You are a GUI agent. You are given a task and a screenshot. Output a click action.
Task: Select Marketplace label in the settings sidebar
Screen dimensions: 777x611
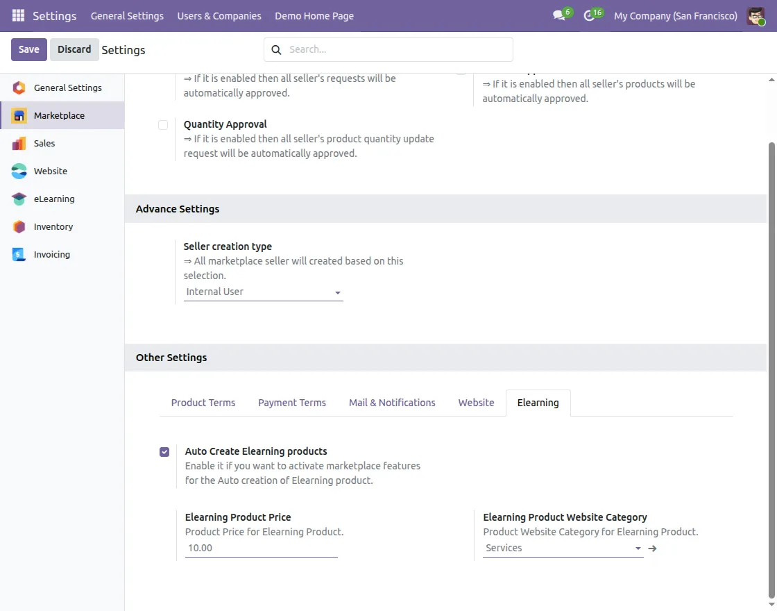[59, 115]
